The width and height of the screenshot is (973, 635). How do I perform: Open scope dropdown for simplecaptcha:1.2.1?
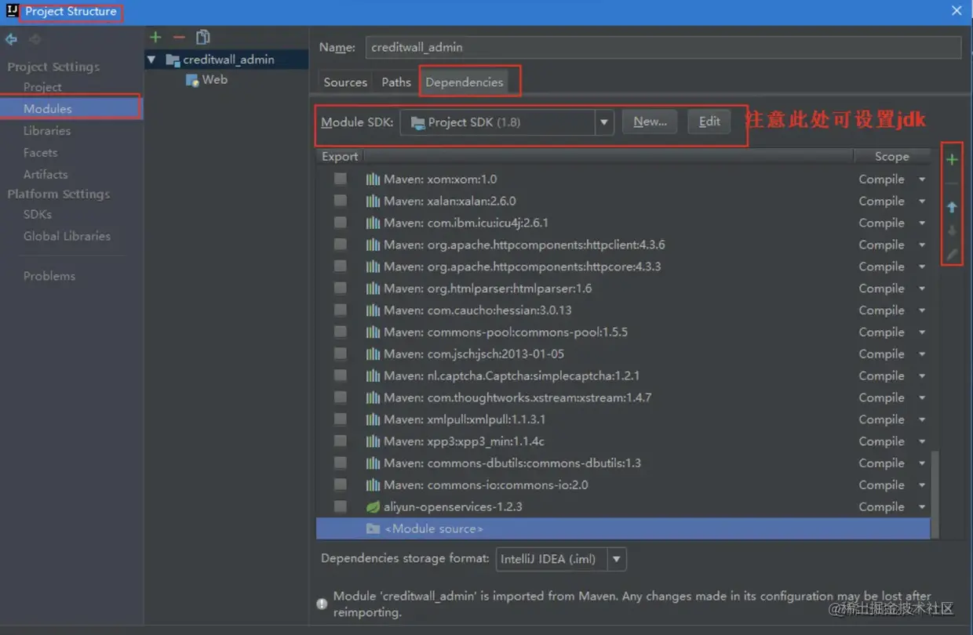point(922,376)
